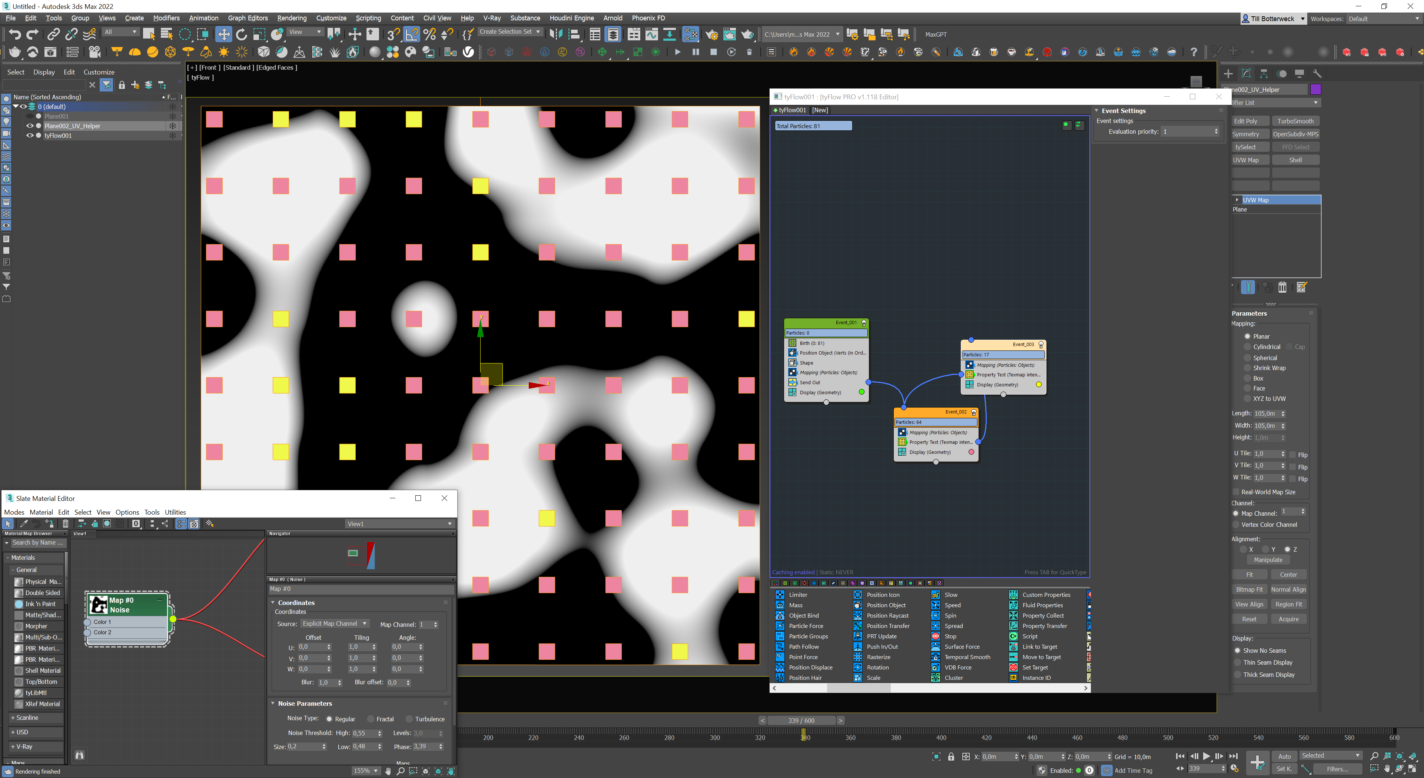1424x778 pixels.
Task: Open Scene Explorer Customize menu
Action: click(99, 72)
